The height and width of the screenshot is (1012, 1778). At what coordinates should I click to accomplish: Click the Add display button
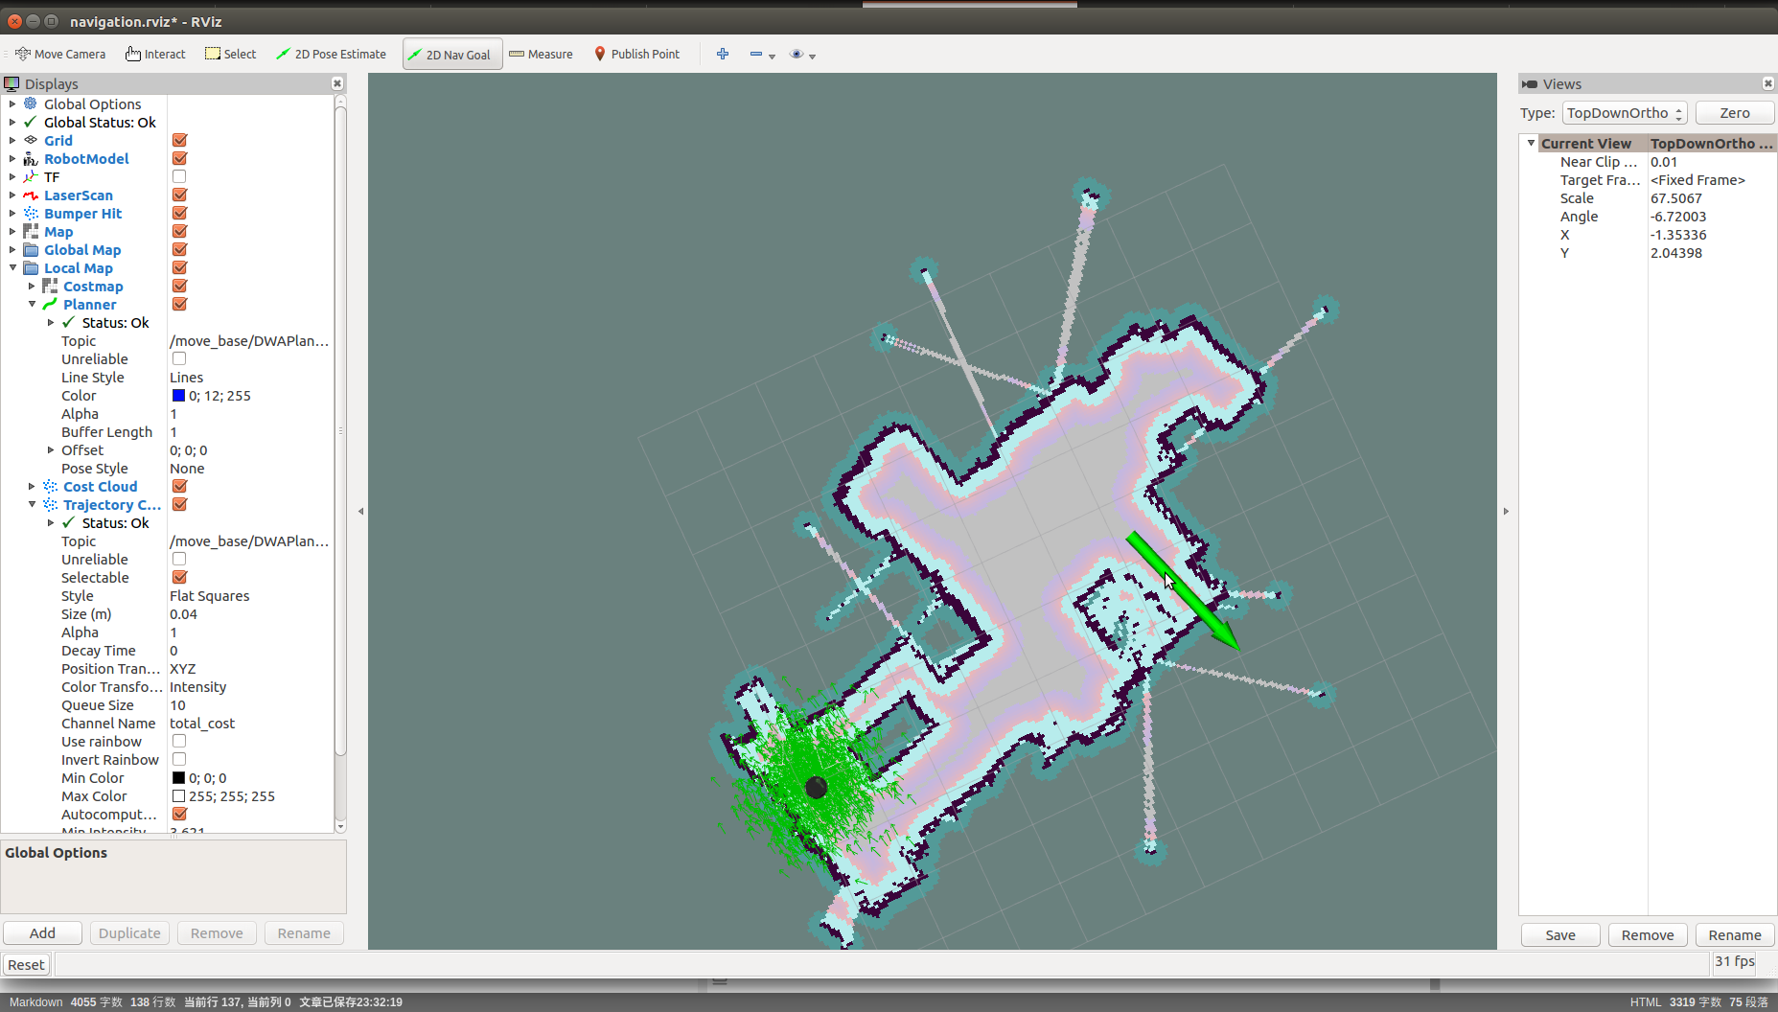(42, 933)
